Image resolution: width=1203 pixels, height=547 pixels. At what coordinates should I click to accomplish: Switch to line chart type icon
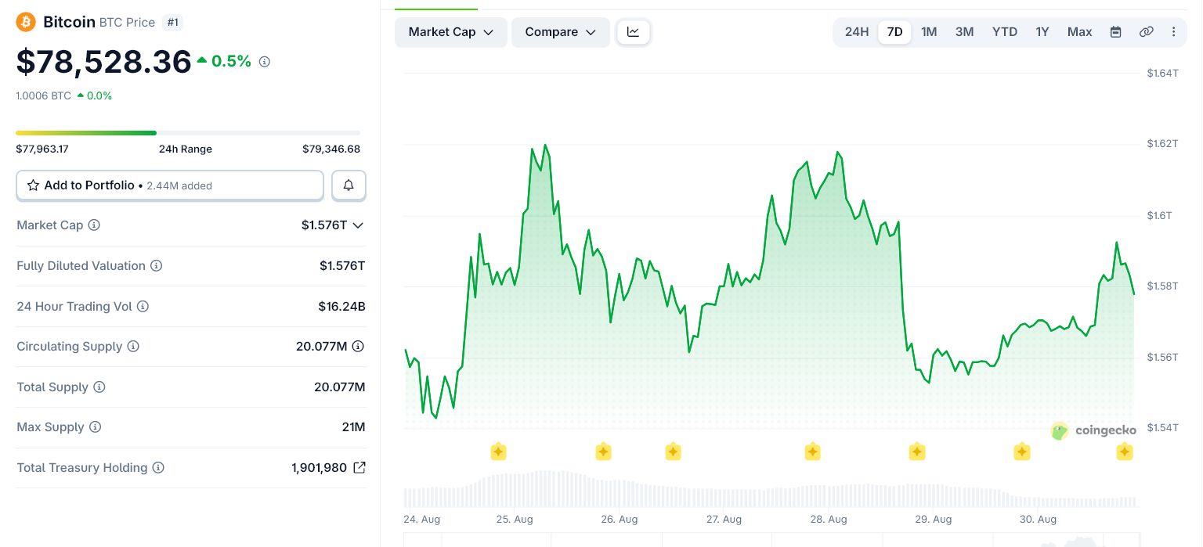coord(633,32)
